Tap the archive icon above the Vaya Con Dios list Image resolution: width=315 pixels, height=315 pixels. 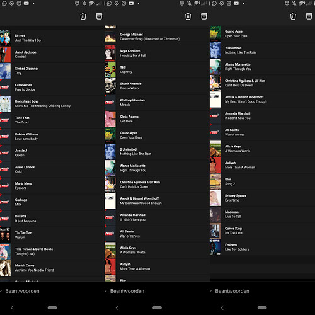(x=204, y=16)
